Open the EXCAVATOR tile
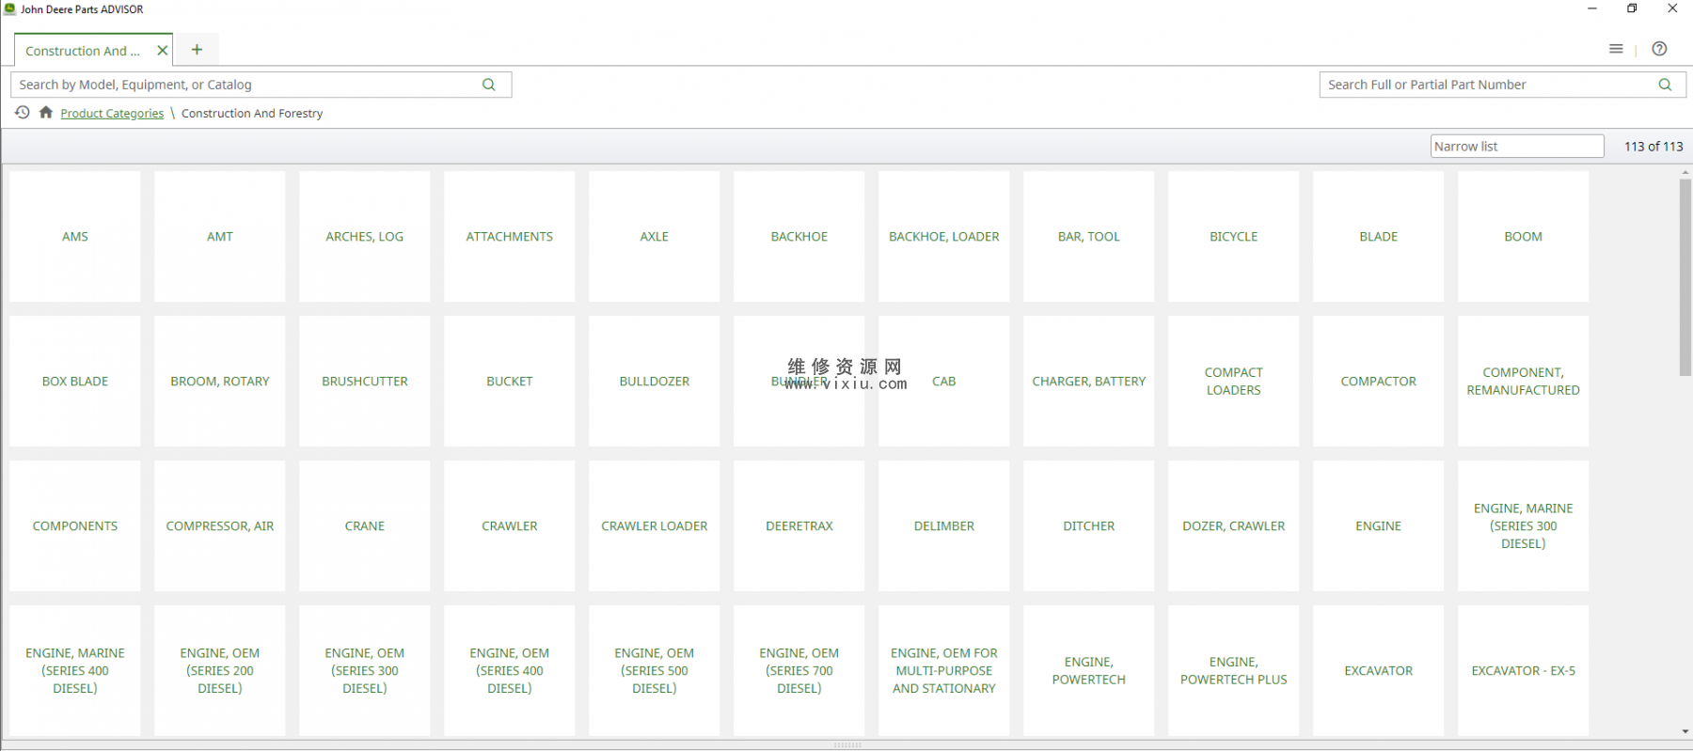Screen dimensions: 1693x751 1379,671
